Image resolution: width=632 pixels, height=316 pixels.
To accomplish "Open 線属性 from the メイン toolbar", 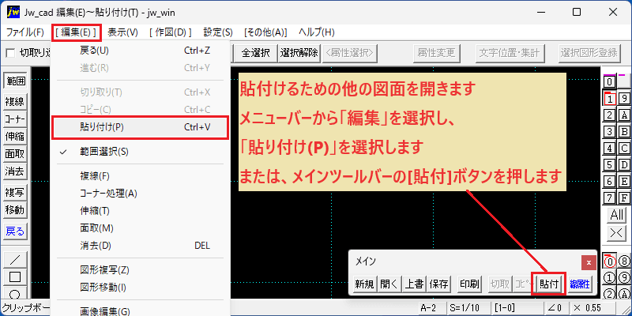I will (x=579, y=284).
